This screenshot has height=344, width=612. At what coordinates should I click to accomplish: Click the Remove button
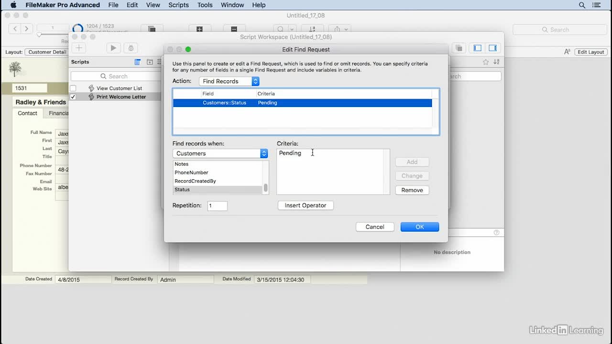412,190
